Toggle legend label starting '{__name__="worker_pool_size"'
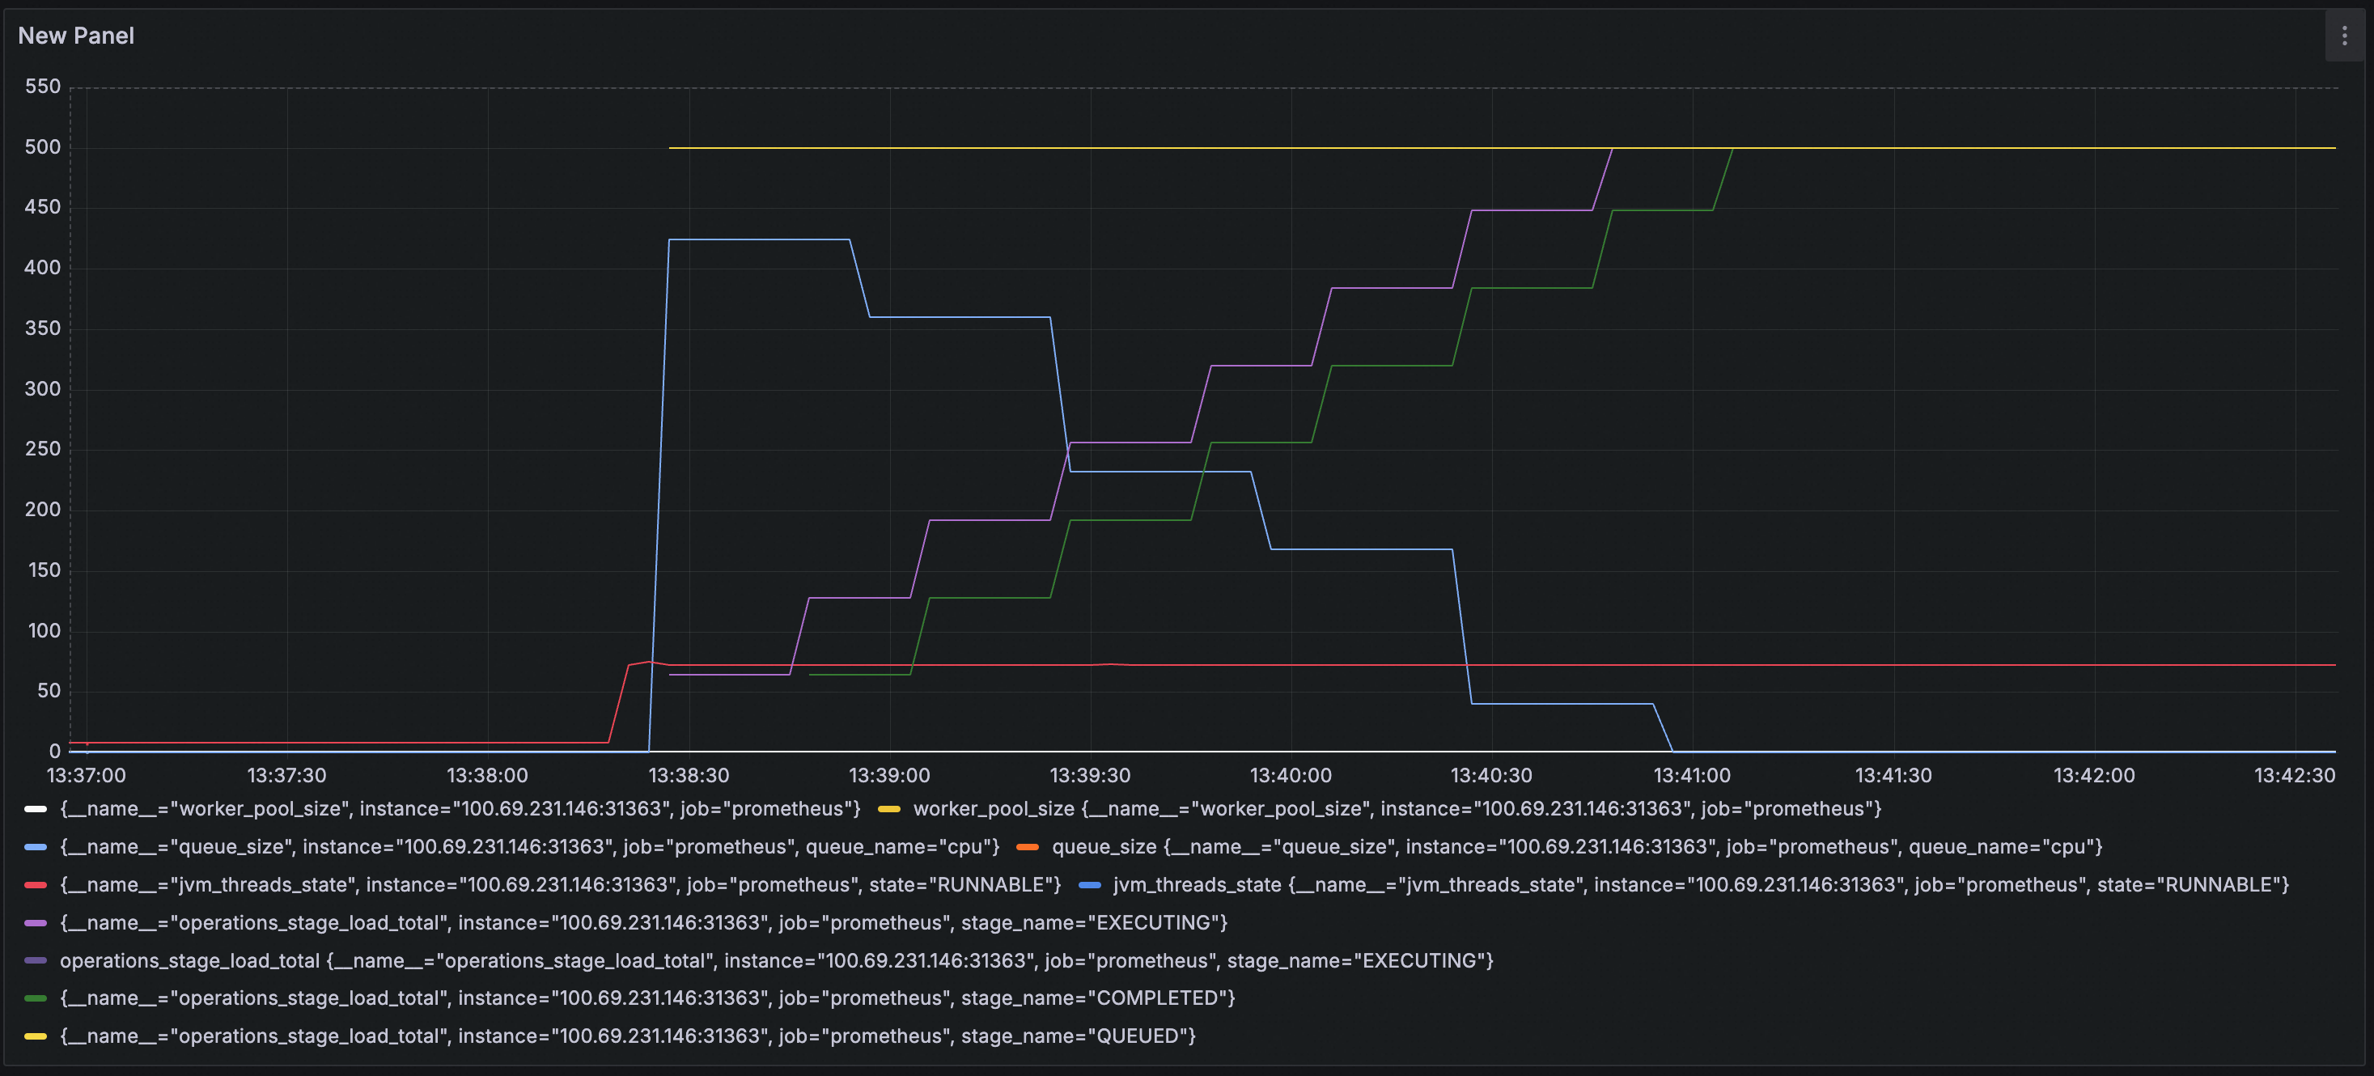The image size is (2374, 1076). (460, 809)
